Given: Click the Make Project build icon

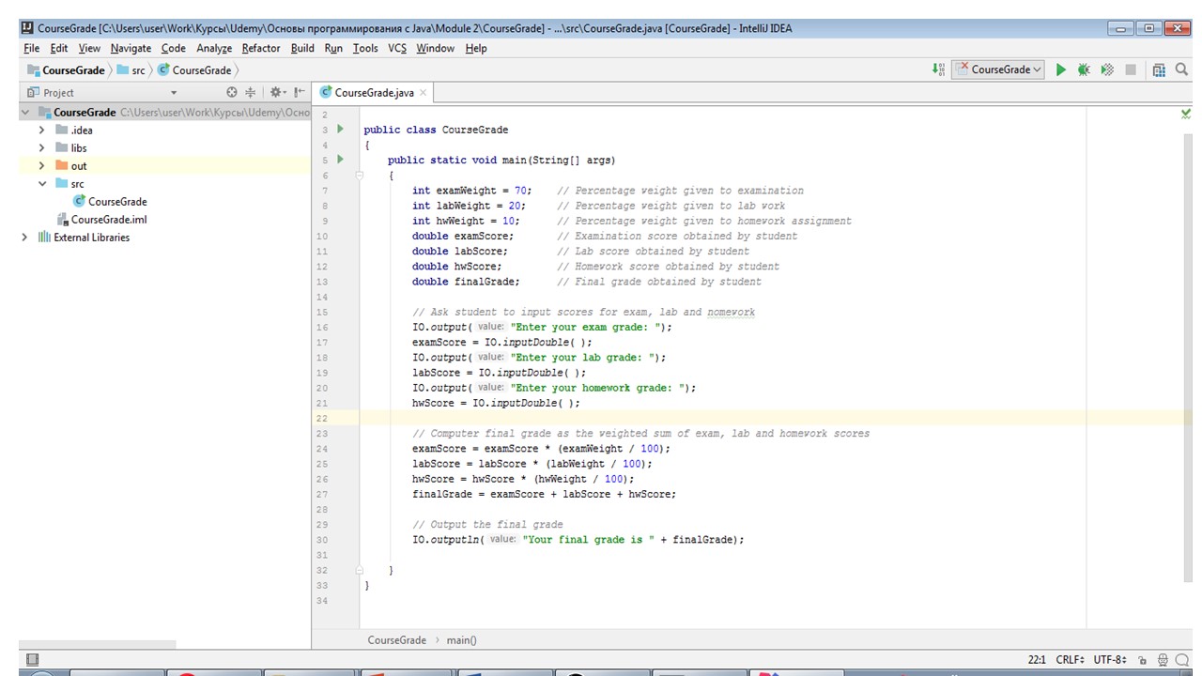Looking at the screenshot, I should point(938,69).
